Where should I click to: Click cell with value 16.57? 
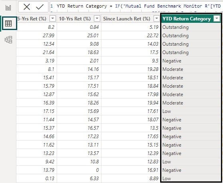click(79, 128)
